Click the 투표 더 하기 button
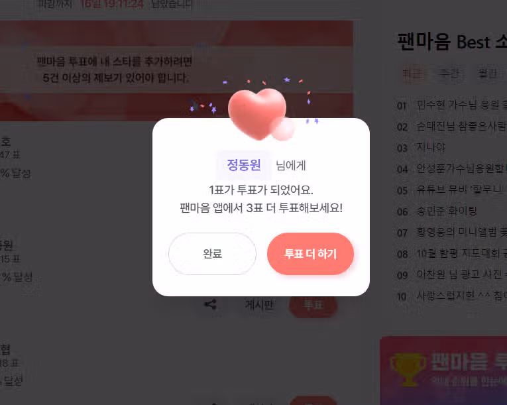The width and height of the screenshot is (507, 405). coord(310,254)
